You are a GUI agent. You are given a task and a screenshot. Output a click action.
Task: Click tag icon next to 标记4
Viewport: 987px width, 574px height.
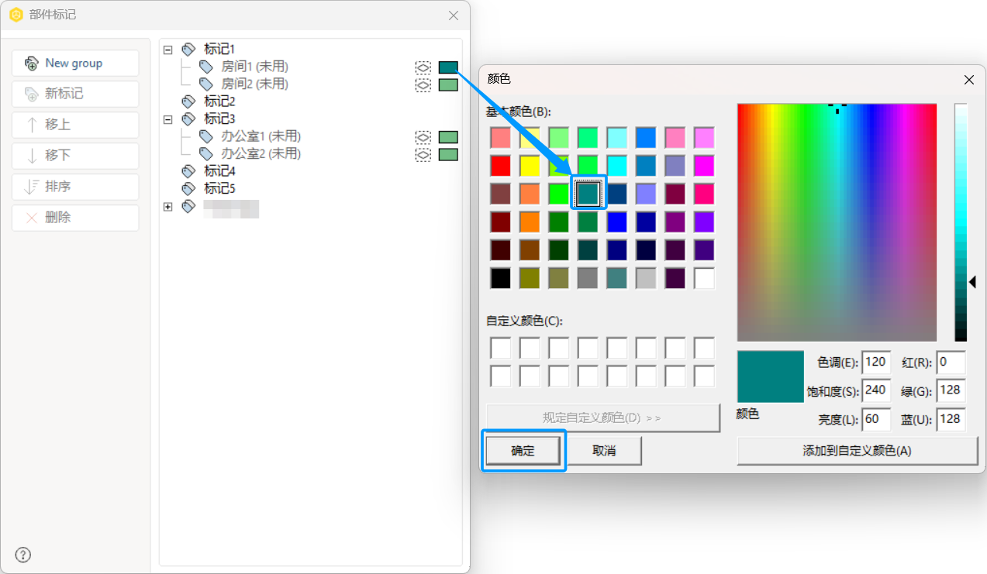tap(188, 171)
